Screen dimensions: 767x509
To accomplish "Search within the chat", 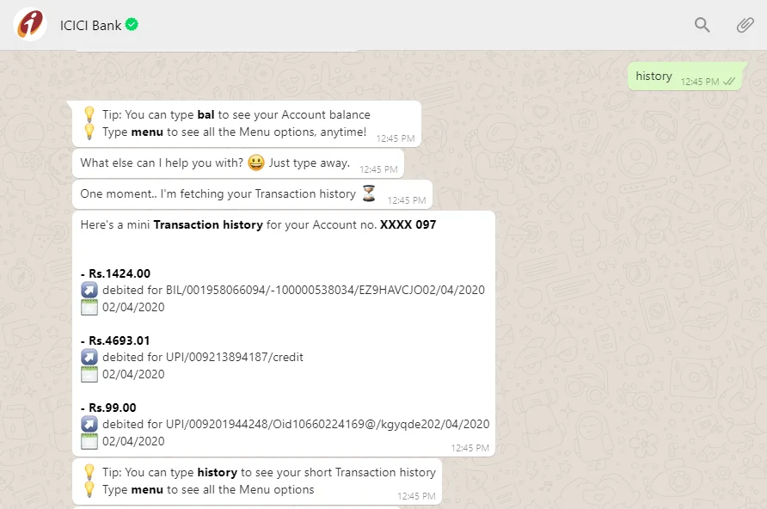I will pyautogui.click(x=702, y=24).
